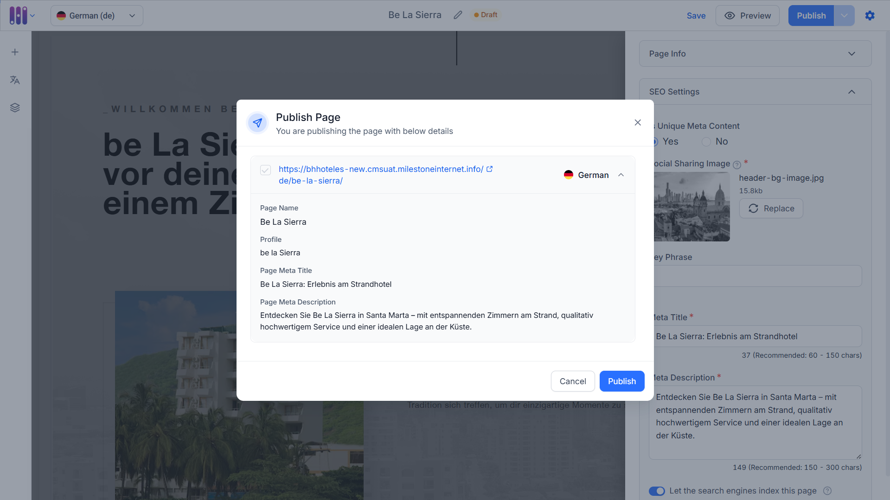Click the 'header-bg-image.jpg' file name
The image size is (890, 500).
pyautogui.click(x=781, y=178)
